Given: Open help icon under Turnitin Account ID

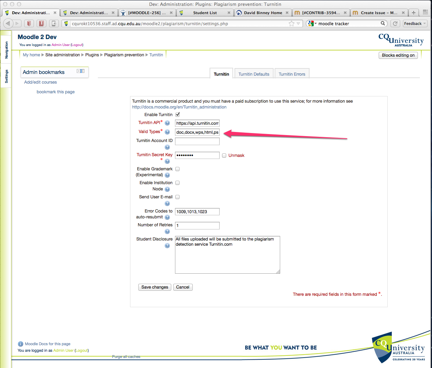Looking at the screenshot, I should click(x=167, y=147).
